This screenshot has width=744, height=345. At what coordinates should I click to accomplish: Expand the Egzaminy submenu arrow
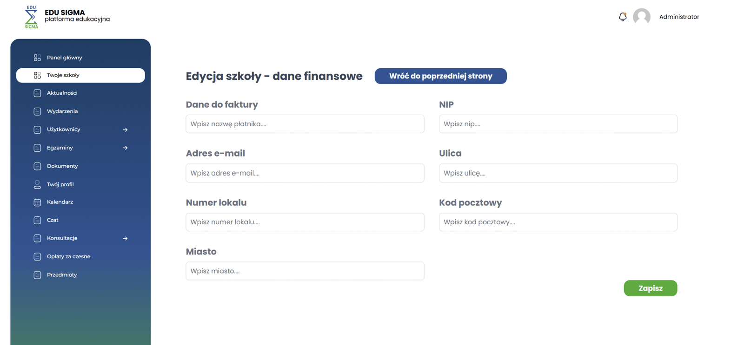coord(125,148)
